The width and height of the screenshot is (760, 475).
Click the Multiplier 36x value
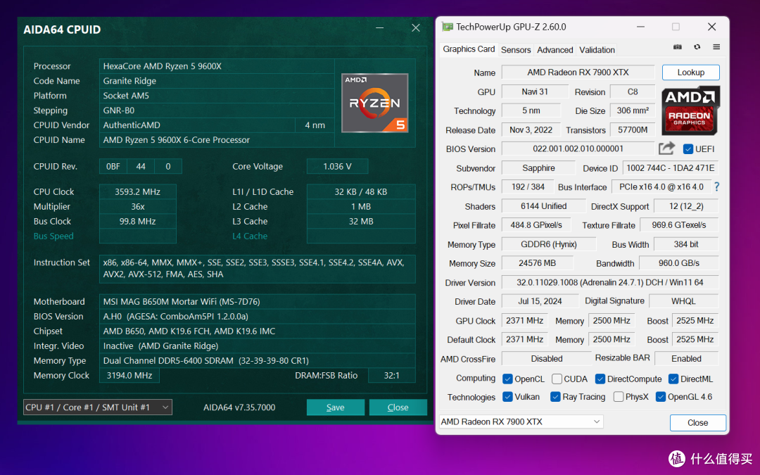[138, 206]
